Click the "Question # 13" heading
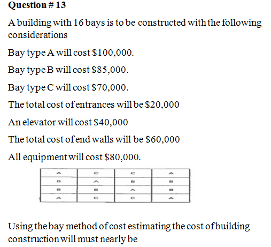Screen dimensions: 271x247 [x=37, y=5]
